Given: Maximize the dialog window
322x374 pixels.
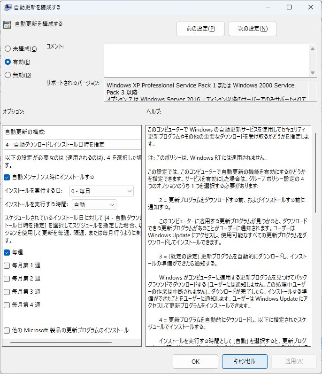Looking at the screenshot, I should pyautogui.click(x=289, y=7).
